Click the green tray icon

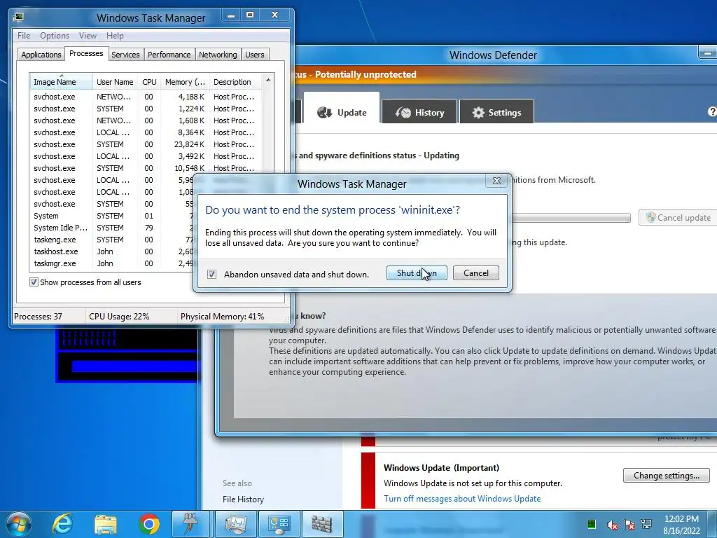(591, 524)
